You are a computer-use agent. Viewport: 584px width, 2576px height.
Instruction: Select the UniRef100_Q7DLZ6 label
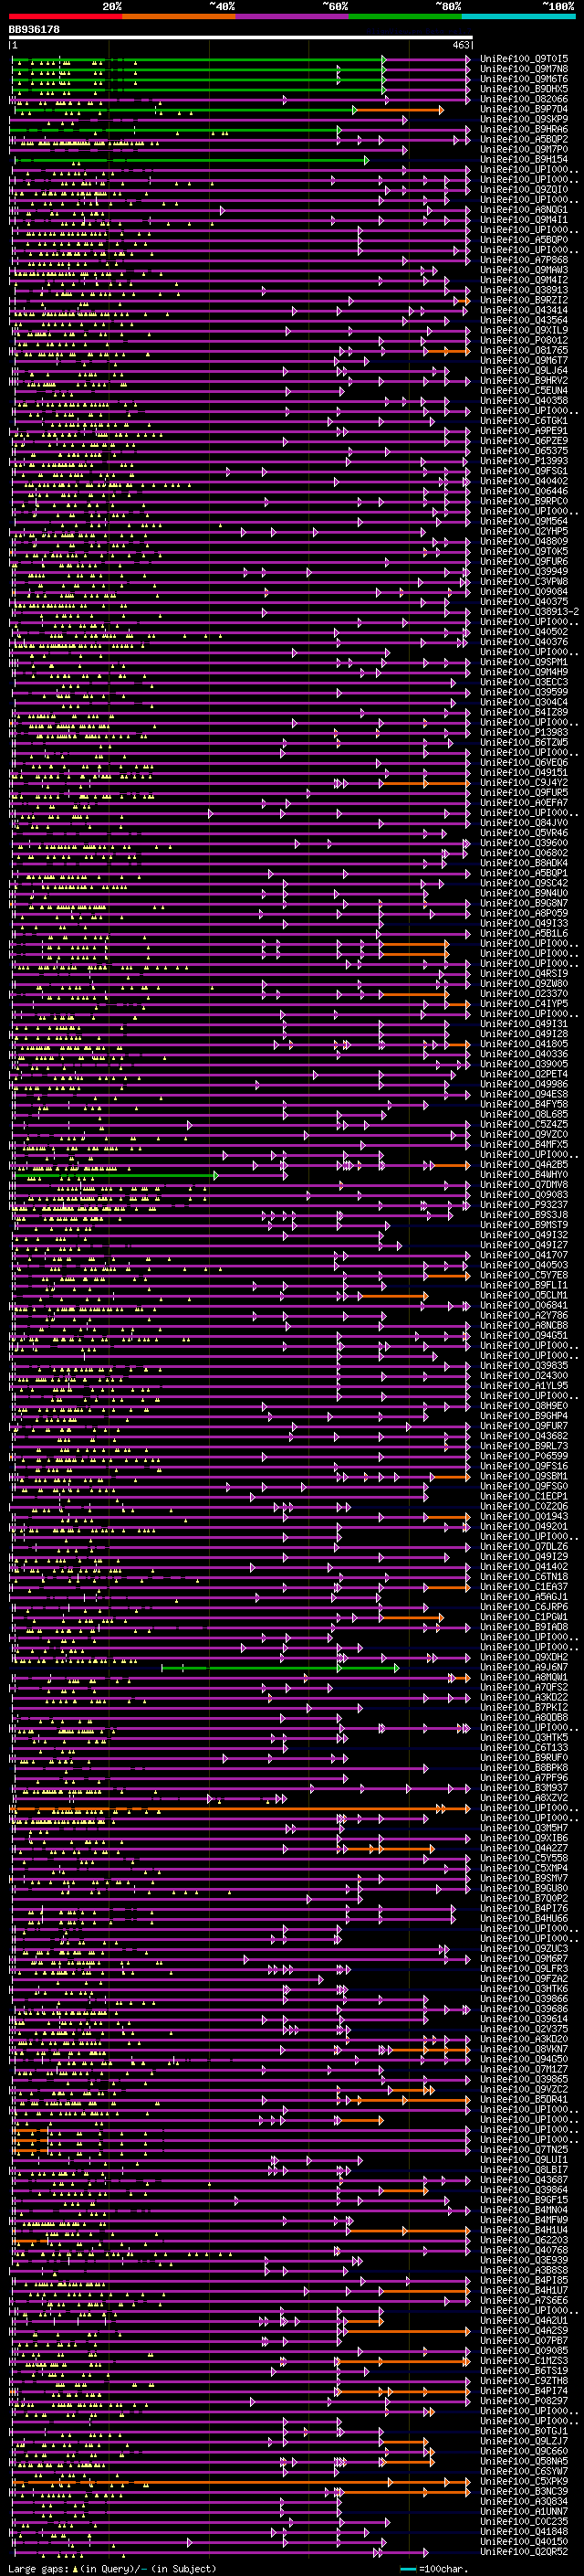click(524, 1547)
